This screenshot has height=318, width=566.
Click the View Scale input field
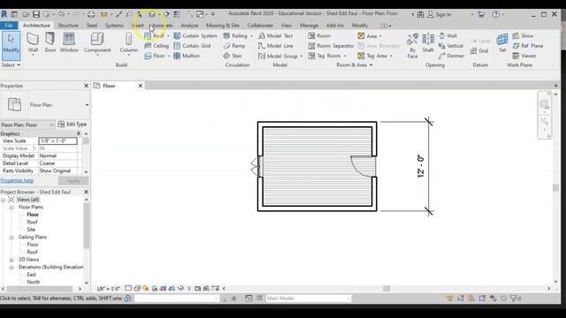tap(57, 141)
